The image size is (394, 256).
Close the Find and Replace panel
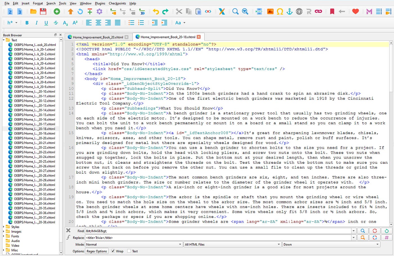click(x=68, y=230)
